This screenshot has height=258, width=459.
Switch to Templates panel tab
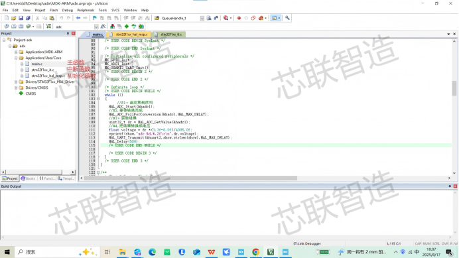pos(66,178)
